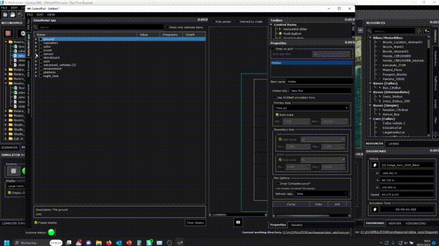Check the sensor item checkbox

pos(40,54)
